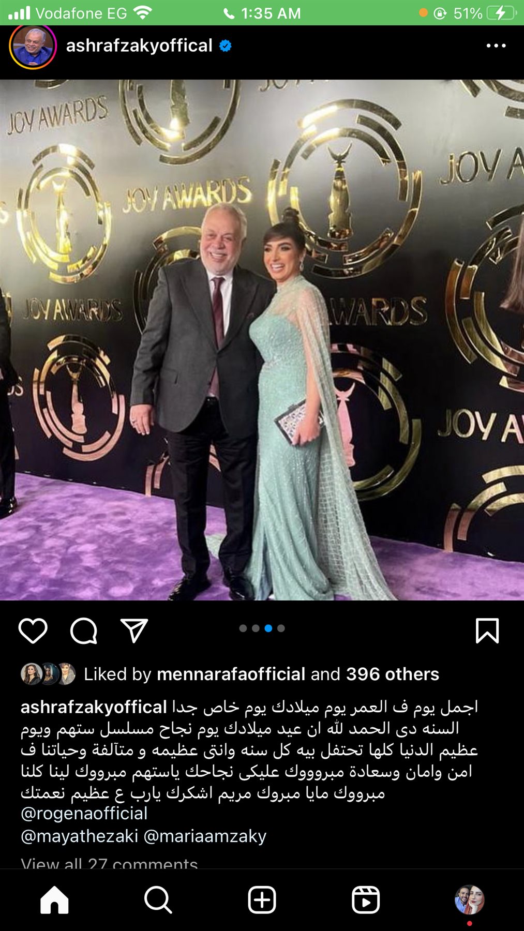The height and width of the screenshot is (931, 524).
Task: Open the three-dot post options menu
Action: pos(496,46)
